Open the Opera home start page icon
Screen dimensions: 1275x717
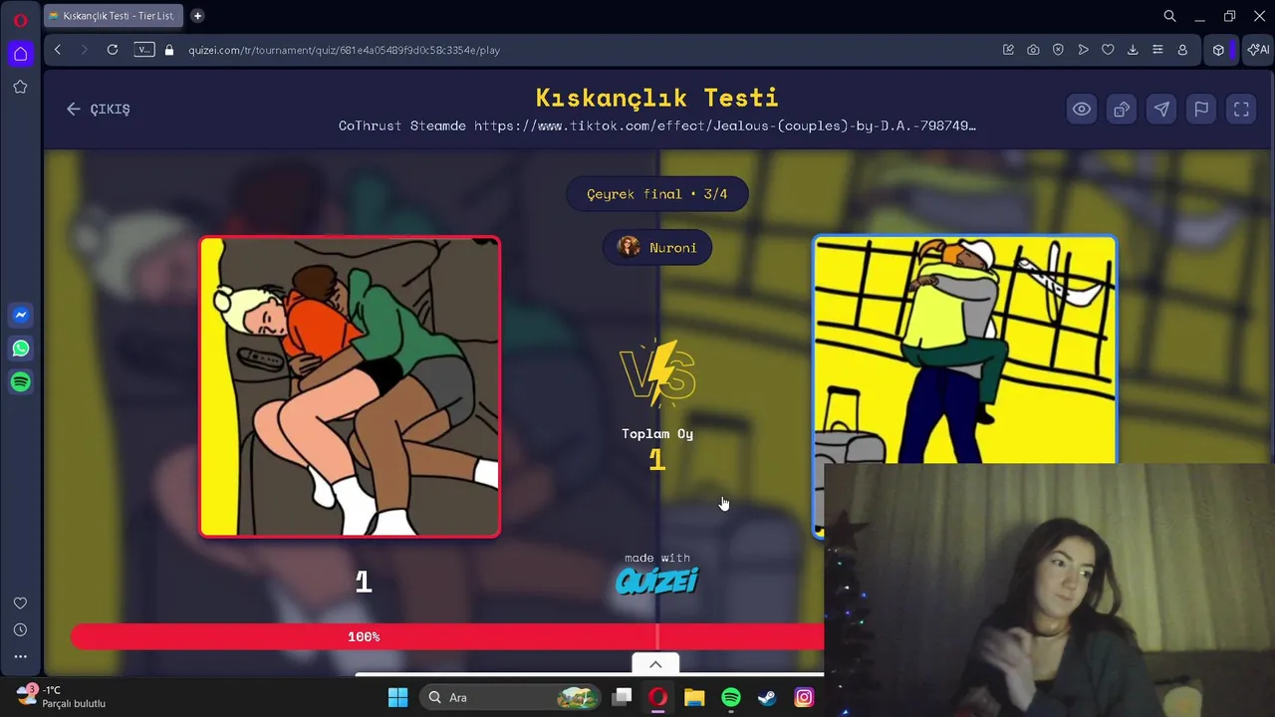tap(20, 53)
